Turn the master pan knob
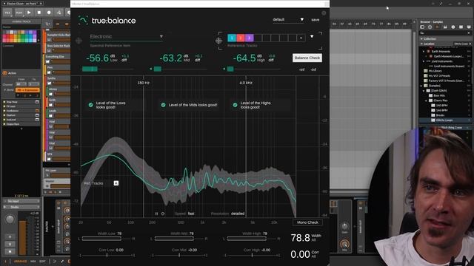 [10, 219]
